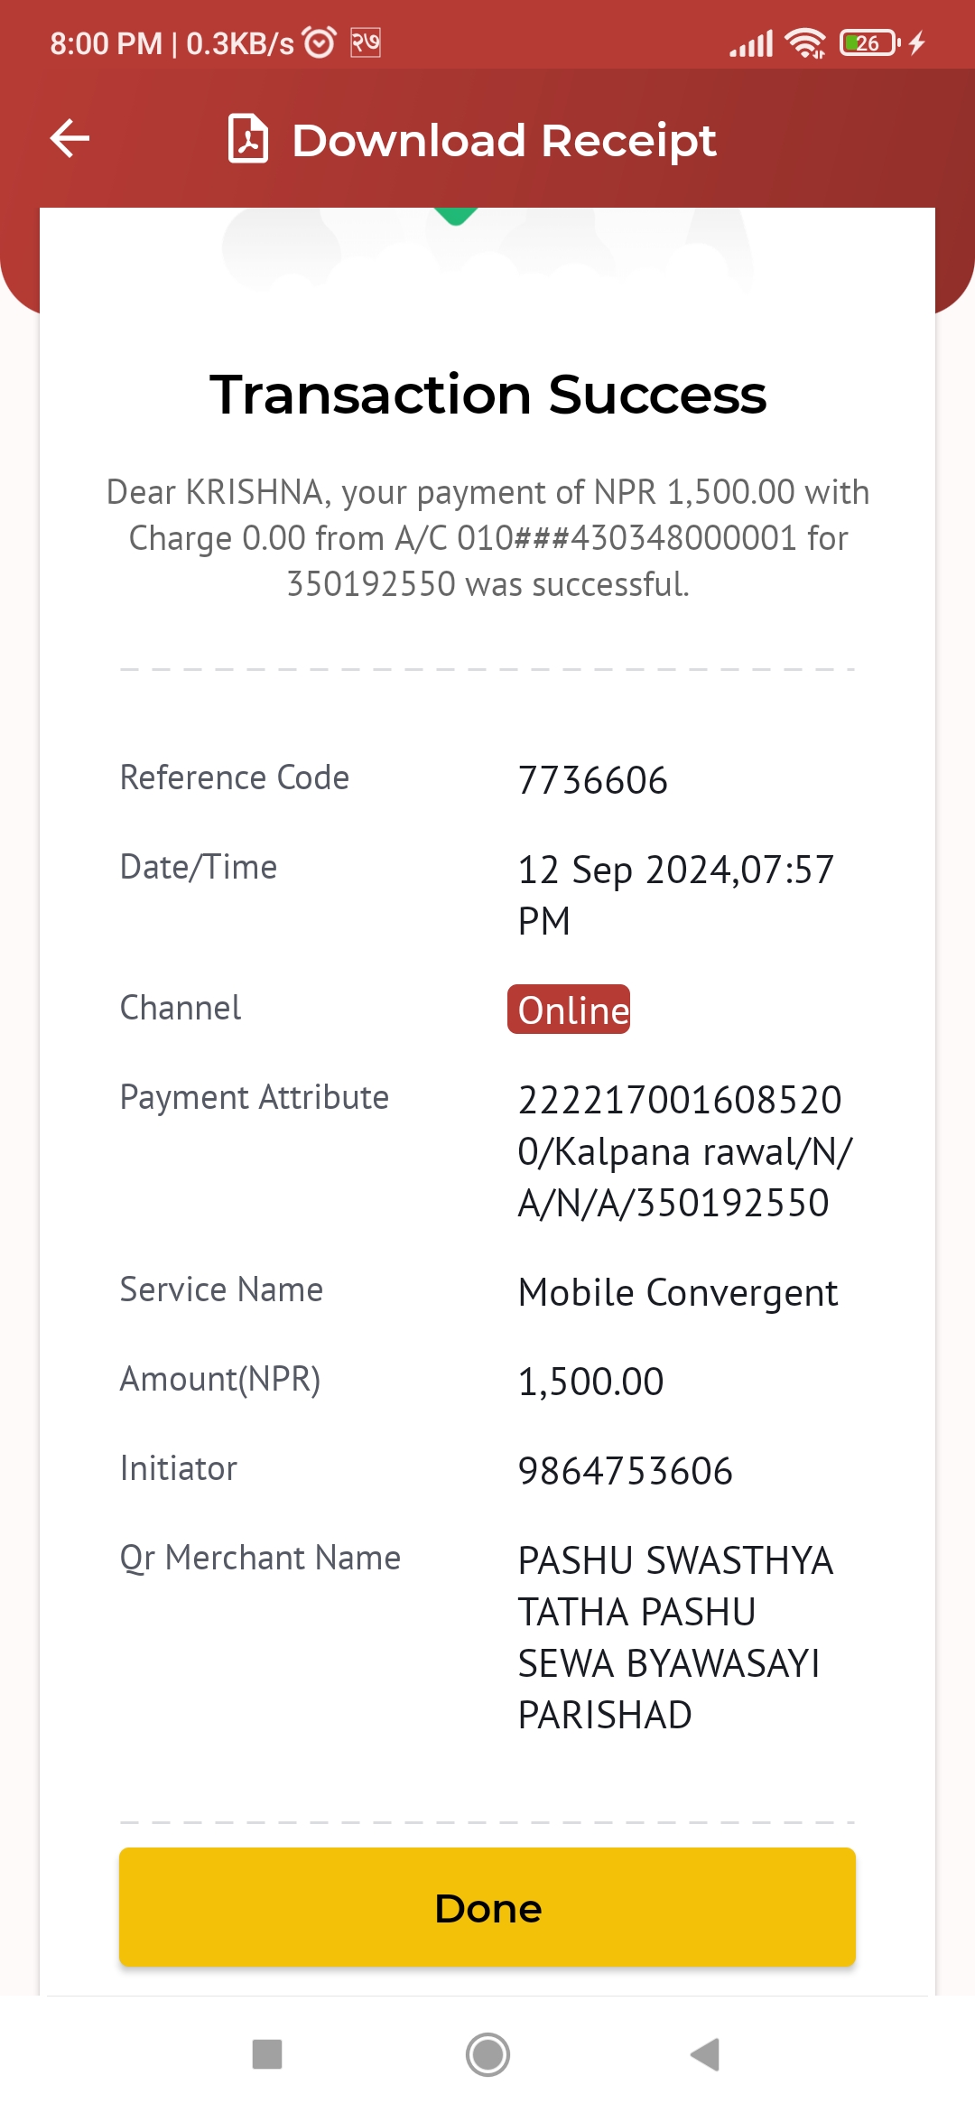Tap the Android home circle button
Viewport: 975px width, 2113px height.
point(487,2054)
